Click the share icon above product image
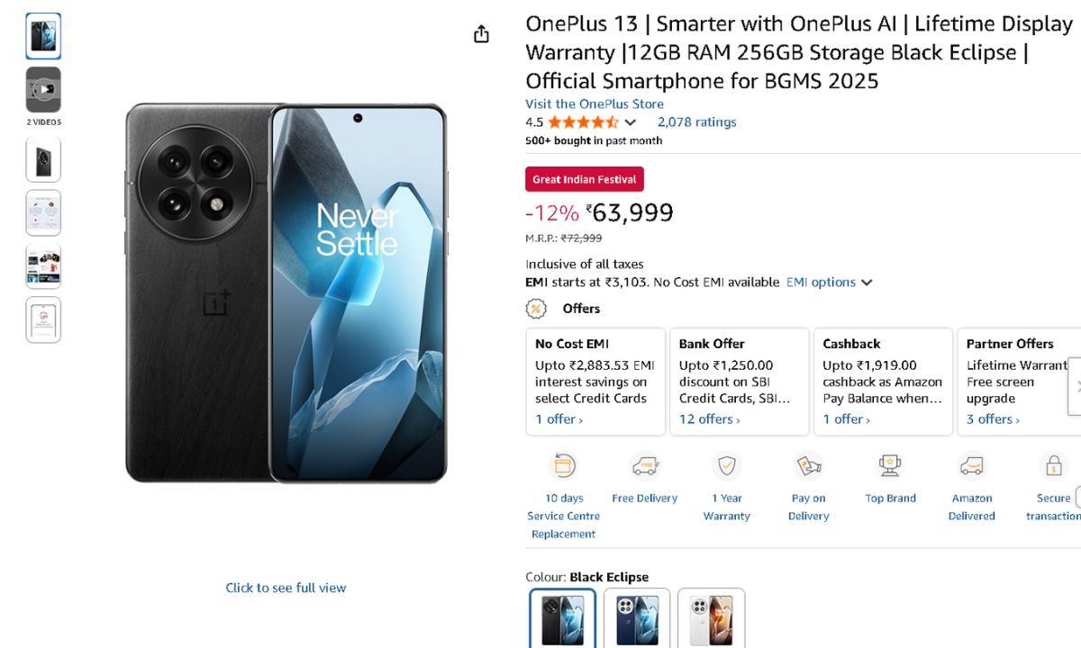Image resolution: width=1081 pixels, height=648 pixels. 481,34
